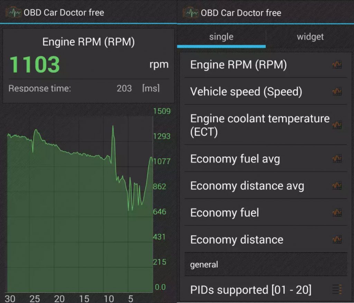Open graph icon beside Engine coolant temperature
Viewport: 354px width, 303px height.
click(337, 125)
